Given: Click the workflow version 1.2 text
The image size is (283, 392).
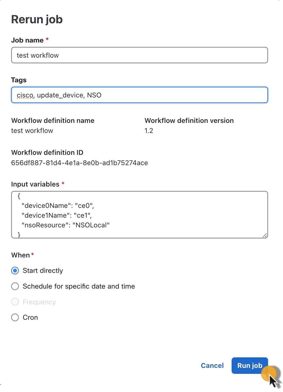Looking at the screenshot, I should (149, 130).
